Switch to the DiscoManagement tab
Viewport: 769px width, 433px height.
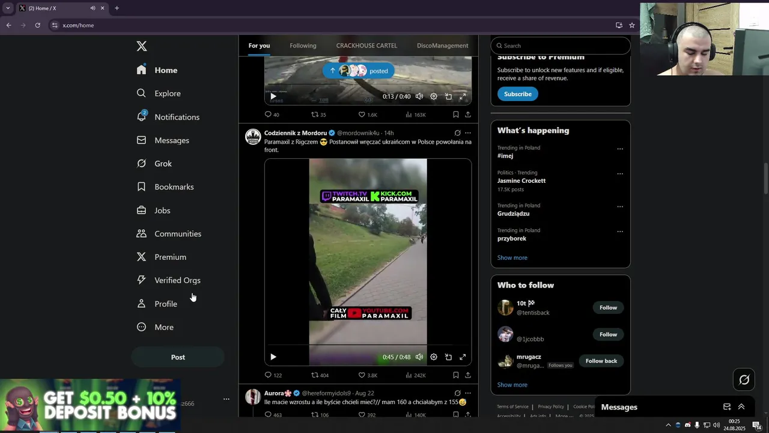click(x=442, y=46)
